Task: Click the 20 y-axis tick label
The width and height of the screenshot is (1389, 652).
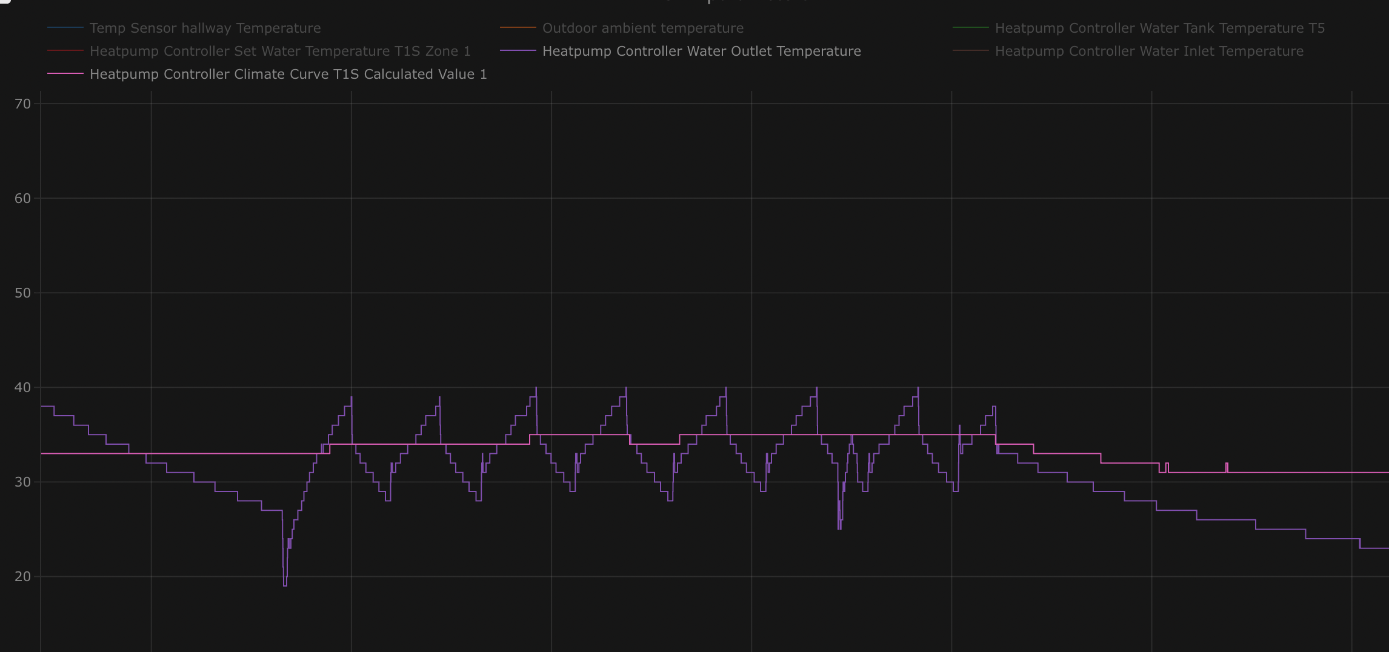Action: (23, 577)
